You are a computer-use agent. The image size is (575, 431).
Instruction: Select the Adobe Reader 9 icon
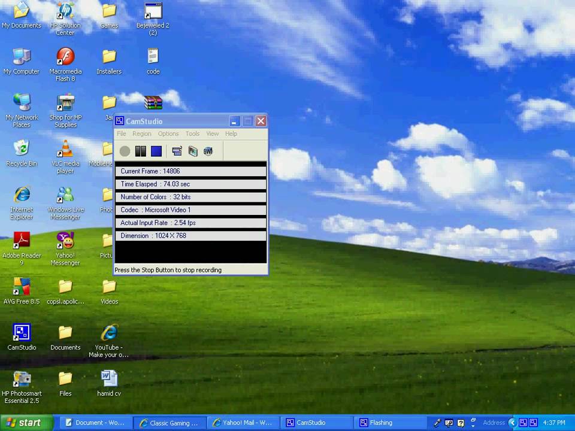click(22, 248)
